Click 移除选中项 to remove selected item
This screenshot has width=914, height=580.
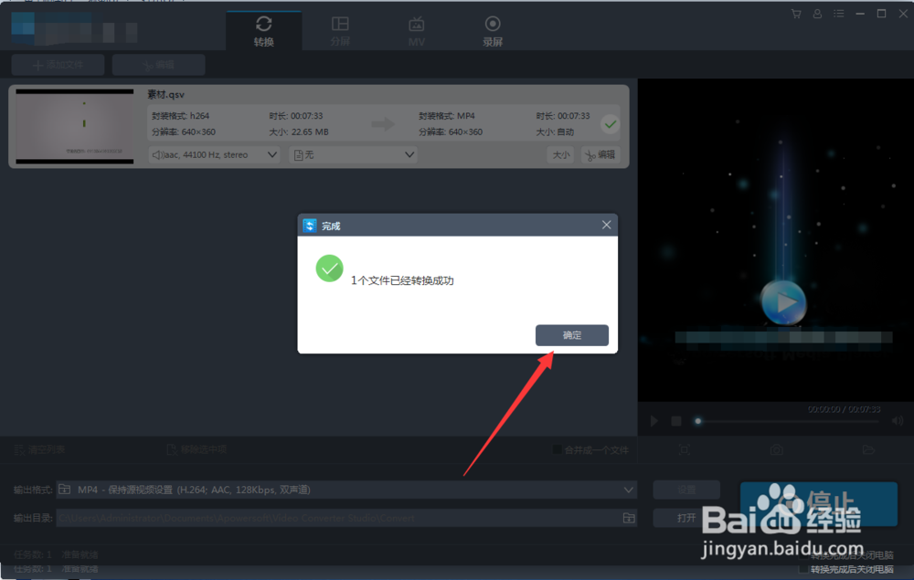tap(197, 449)
